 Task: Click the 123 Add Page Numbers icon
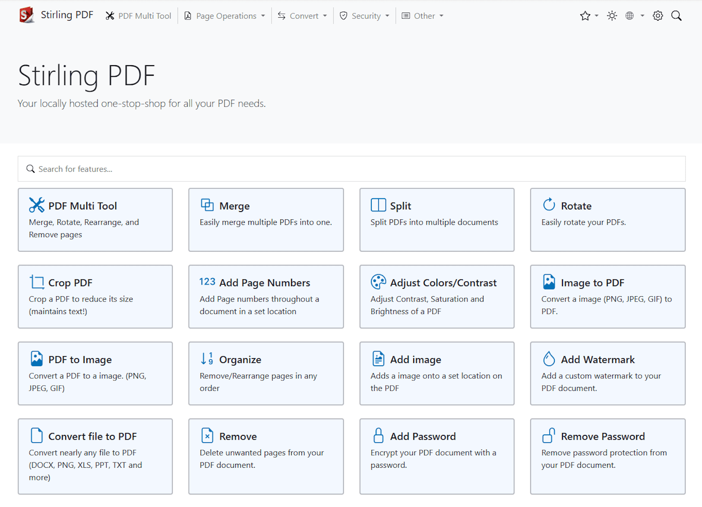click(x=207, y=282)
